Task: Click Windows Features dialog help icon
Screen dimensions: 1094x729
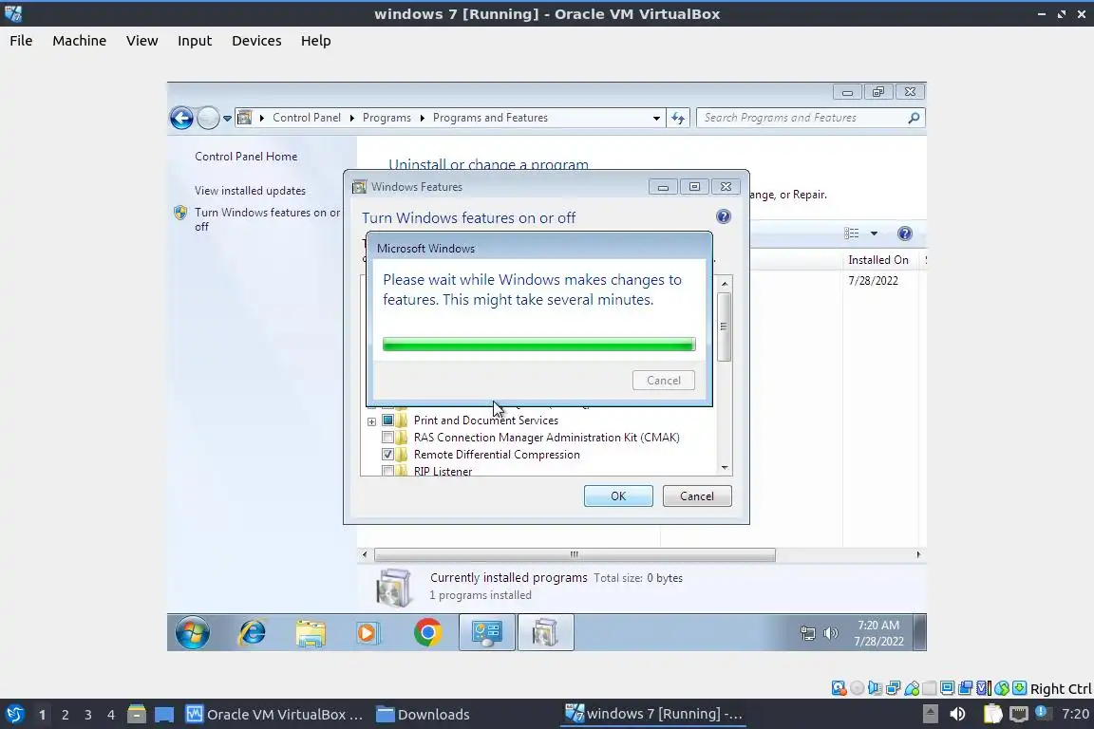Action: coord(724,216)
